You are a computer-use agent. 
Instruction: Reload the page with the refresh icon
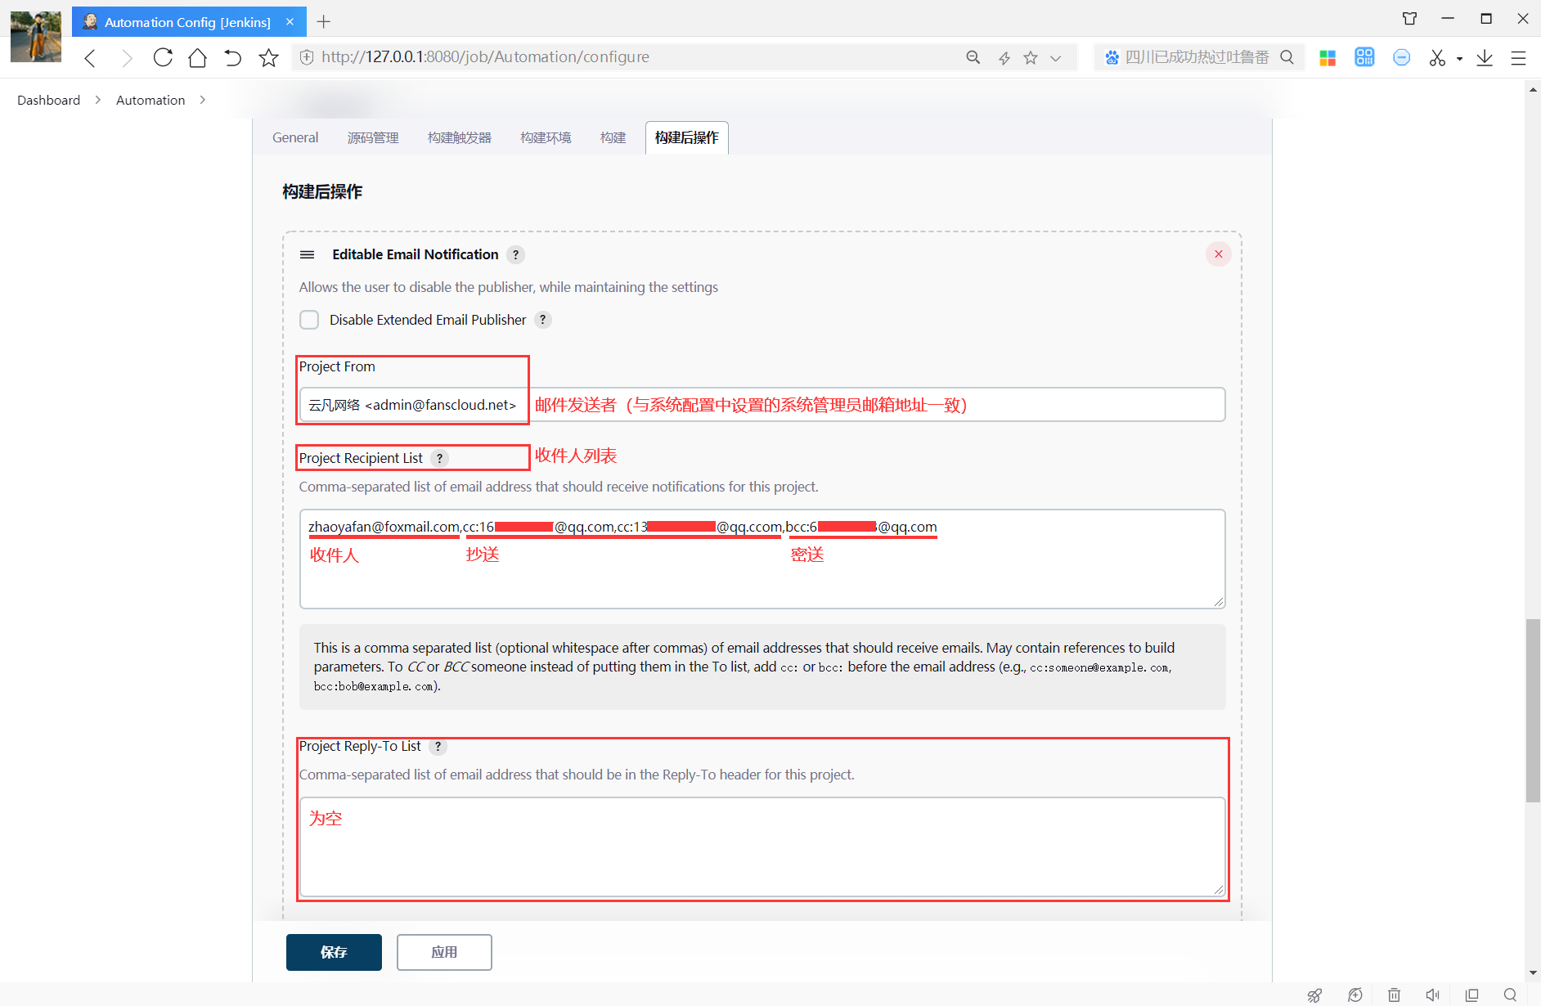tap(163, 57)
